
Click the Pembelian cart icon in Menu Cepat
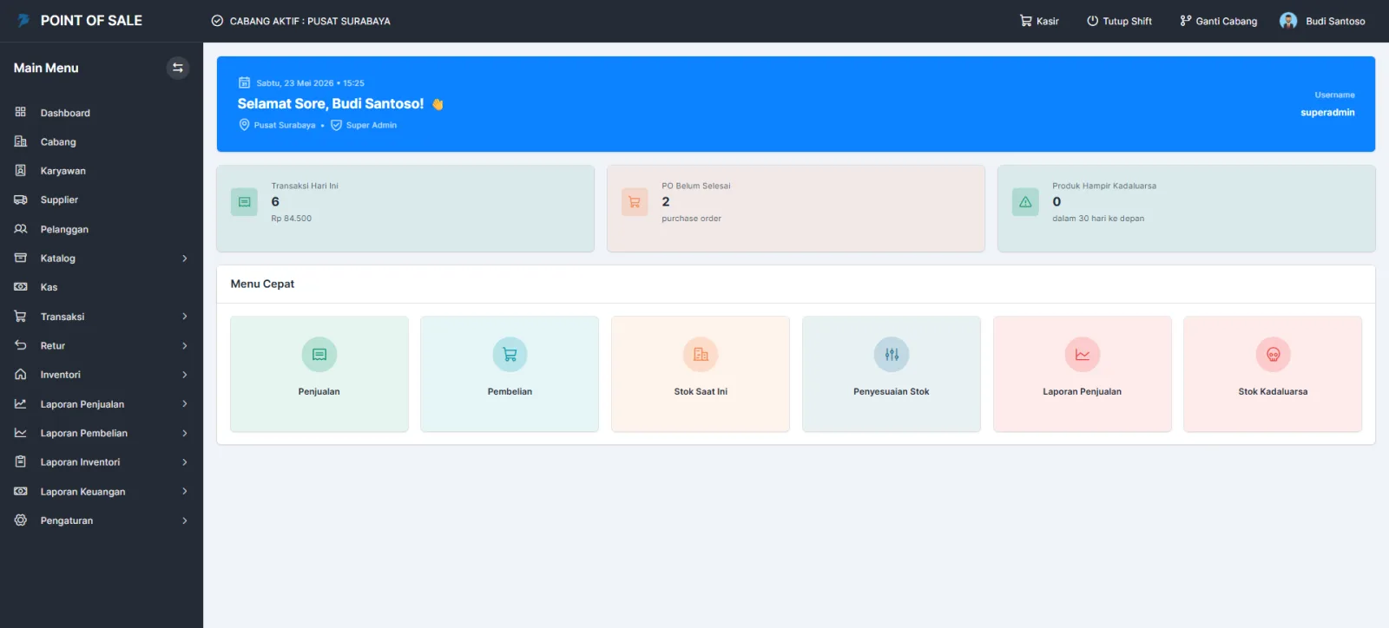(x=510, y=354)
